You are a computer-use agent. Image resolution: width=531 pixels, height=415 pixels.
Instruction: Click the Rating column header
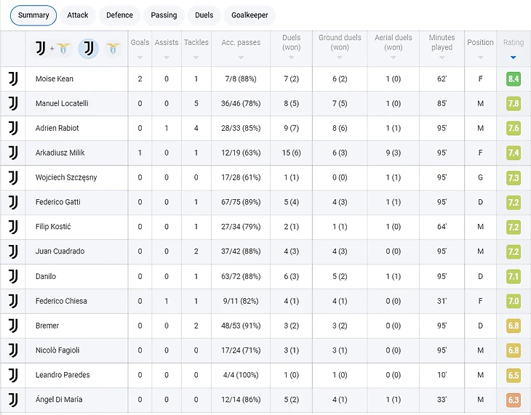(513, 43)
